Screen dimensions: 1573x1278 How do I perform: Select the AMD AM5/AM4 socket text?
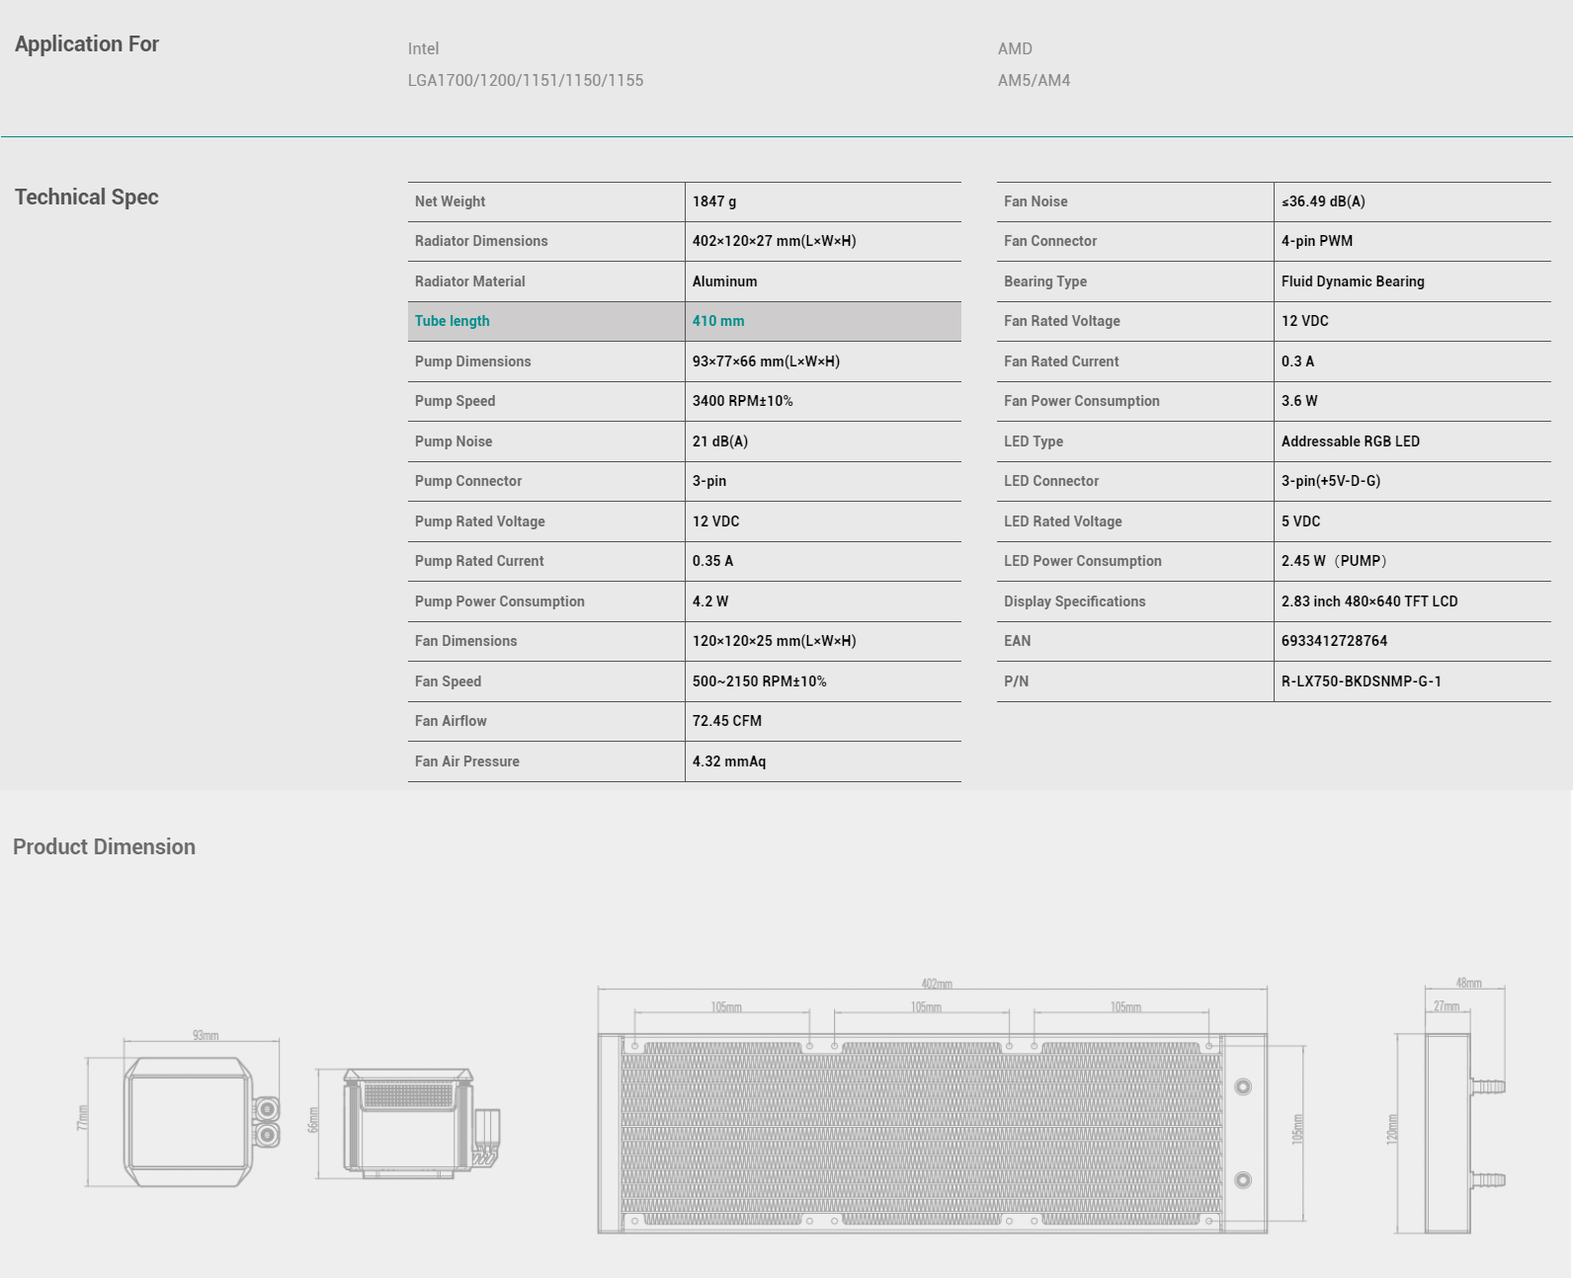point(1034,64)
